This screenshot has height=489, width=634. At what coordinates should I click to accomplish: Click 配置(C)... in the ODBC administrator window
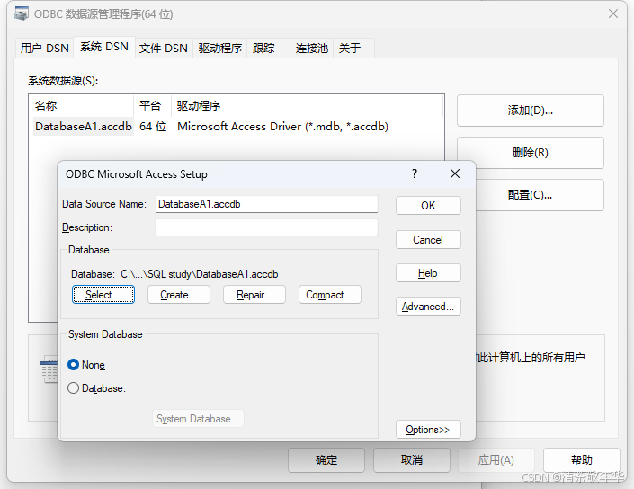tap(530, 195)
